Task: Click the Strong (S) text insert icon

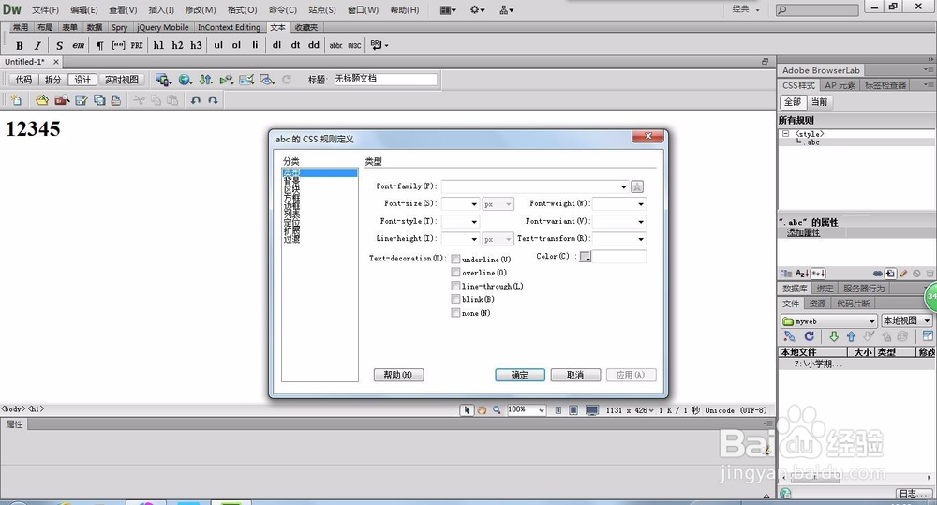Action: point(59,45)
